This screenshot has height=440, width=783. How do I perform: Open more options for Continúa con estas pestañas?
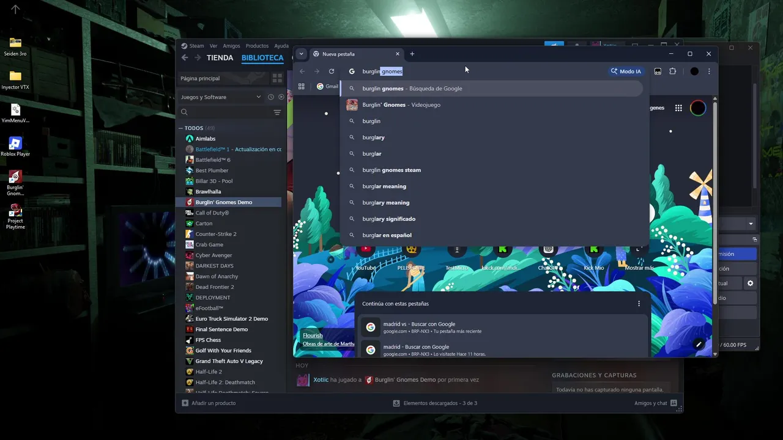(639, 304)
